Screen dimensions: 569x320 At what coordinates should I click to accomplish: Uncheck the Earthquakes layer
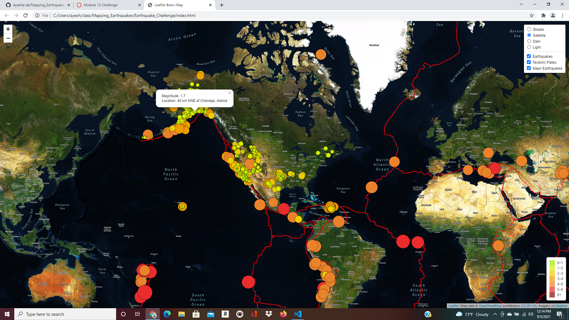[528, 56]
